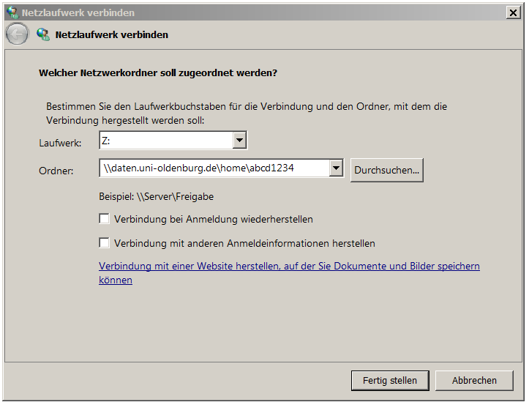The height and width of the screenshot is (402, 529).
Task: Follow the Verbindung mit einer Website herstellen link
Action: pos(289,272)
